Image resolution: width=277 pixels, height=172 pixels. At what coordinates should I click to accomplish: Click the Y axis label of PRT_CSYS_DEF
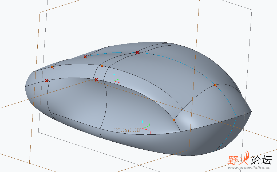pos(149,124)
